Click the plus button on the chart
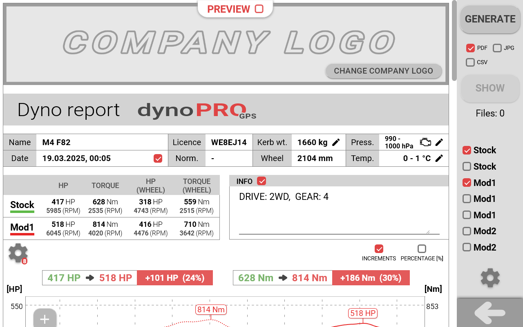 pyautogui.click(x=45, y=318)
